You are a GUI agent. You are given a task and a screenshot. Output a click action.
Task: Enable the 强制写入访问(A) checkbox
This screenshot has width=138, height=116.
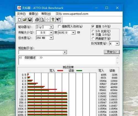[59, 27]
